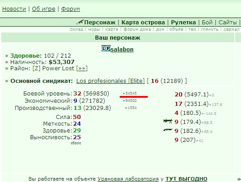Click the Ваш персонаж panel header
This screenshot has height=182, width=241.
[x=118, y=37]
